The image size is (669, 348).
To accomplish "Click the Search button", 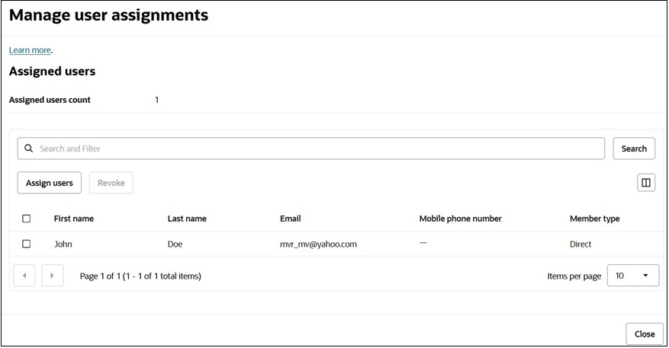I will 633,148.
